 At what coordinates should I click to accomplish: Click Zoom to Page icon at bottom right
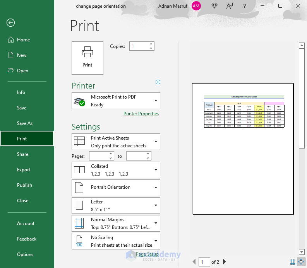pyautogui.click(x=301, y=262)
